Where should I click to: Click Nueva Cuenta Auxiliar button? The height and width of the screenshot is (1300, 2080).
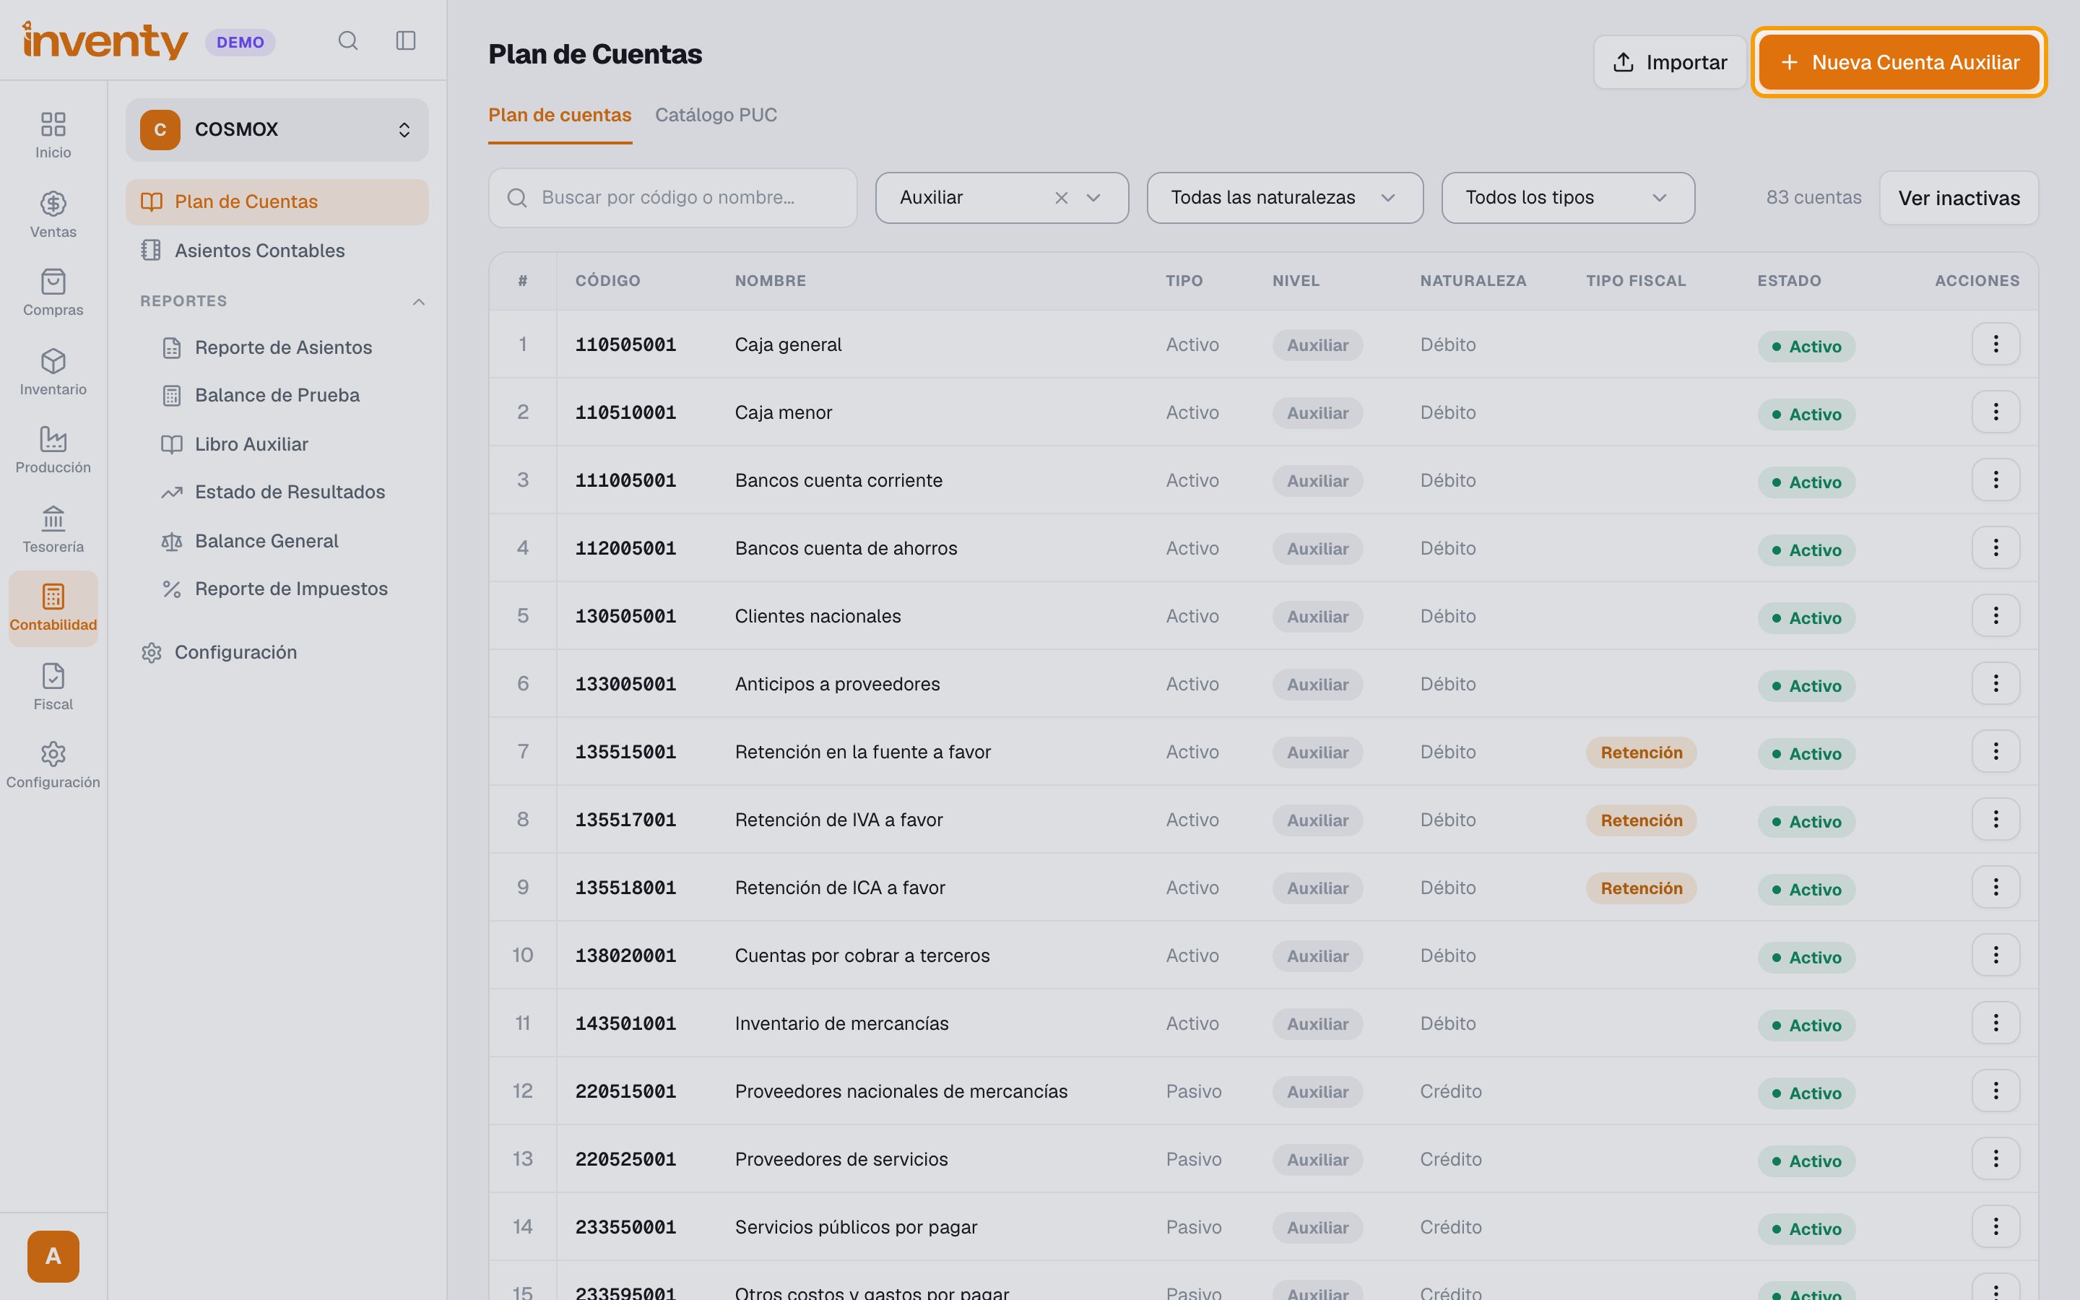(1899, 62)
